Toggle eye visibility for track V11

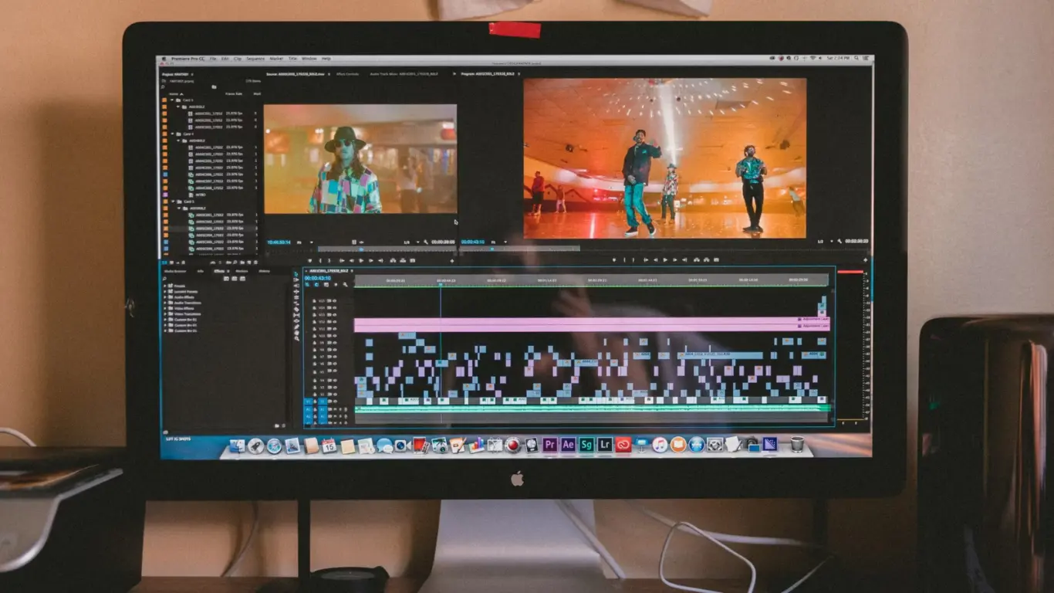click(334, 329)
